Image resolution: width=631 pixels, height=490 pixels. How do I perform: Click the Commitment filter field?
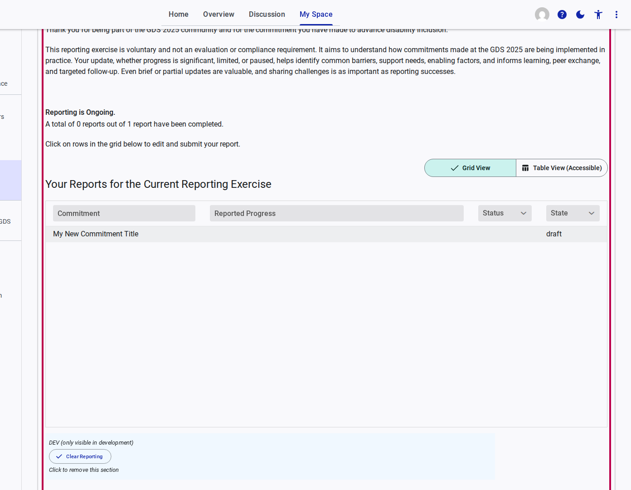[x=124, y=213]
